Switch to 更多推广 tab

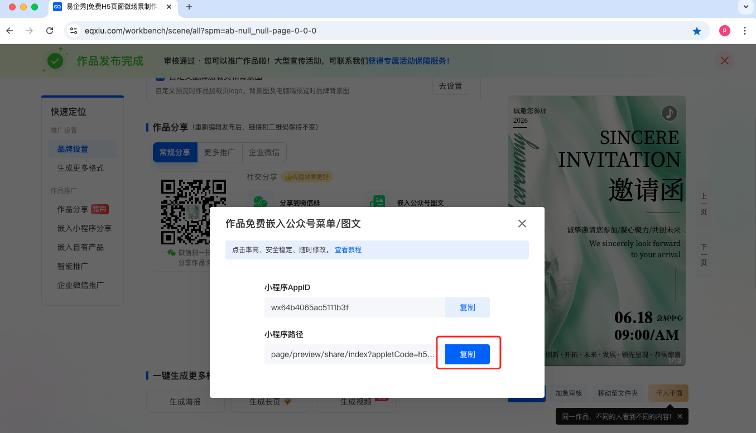pos(219,152)
